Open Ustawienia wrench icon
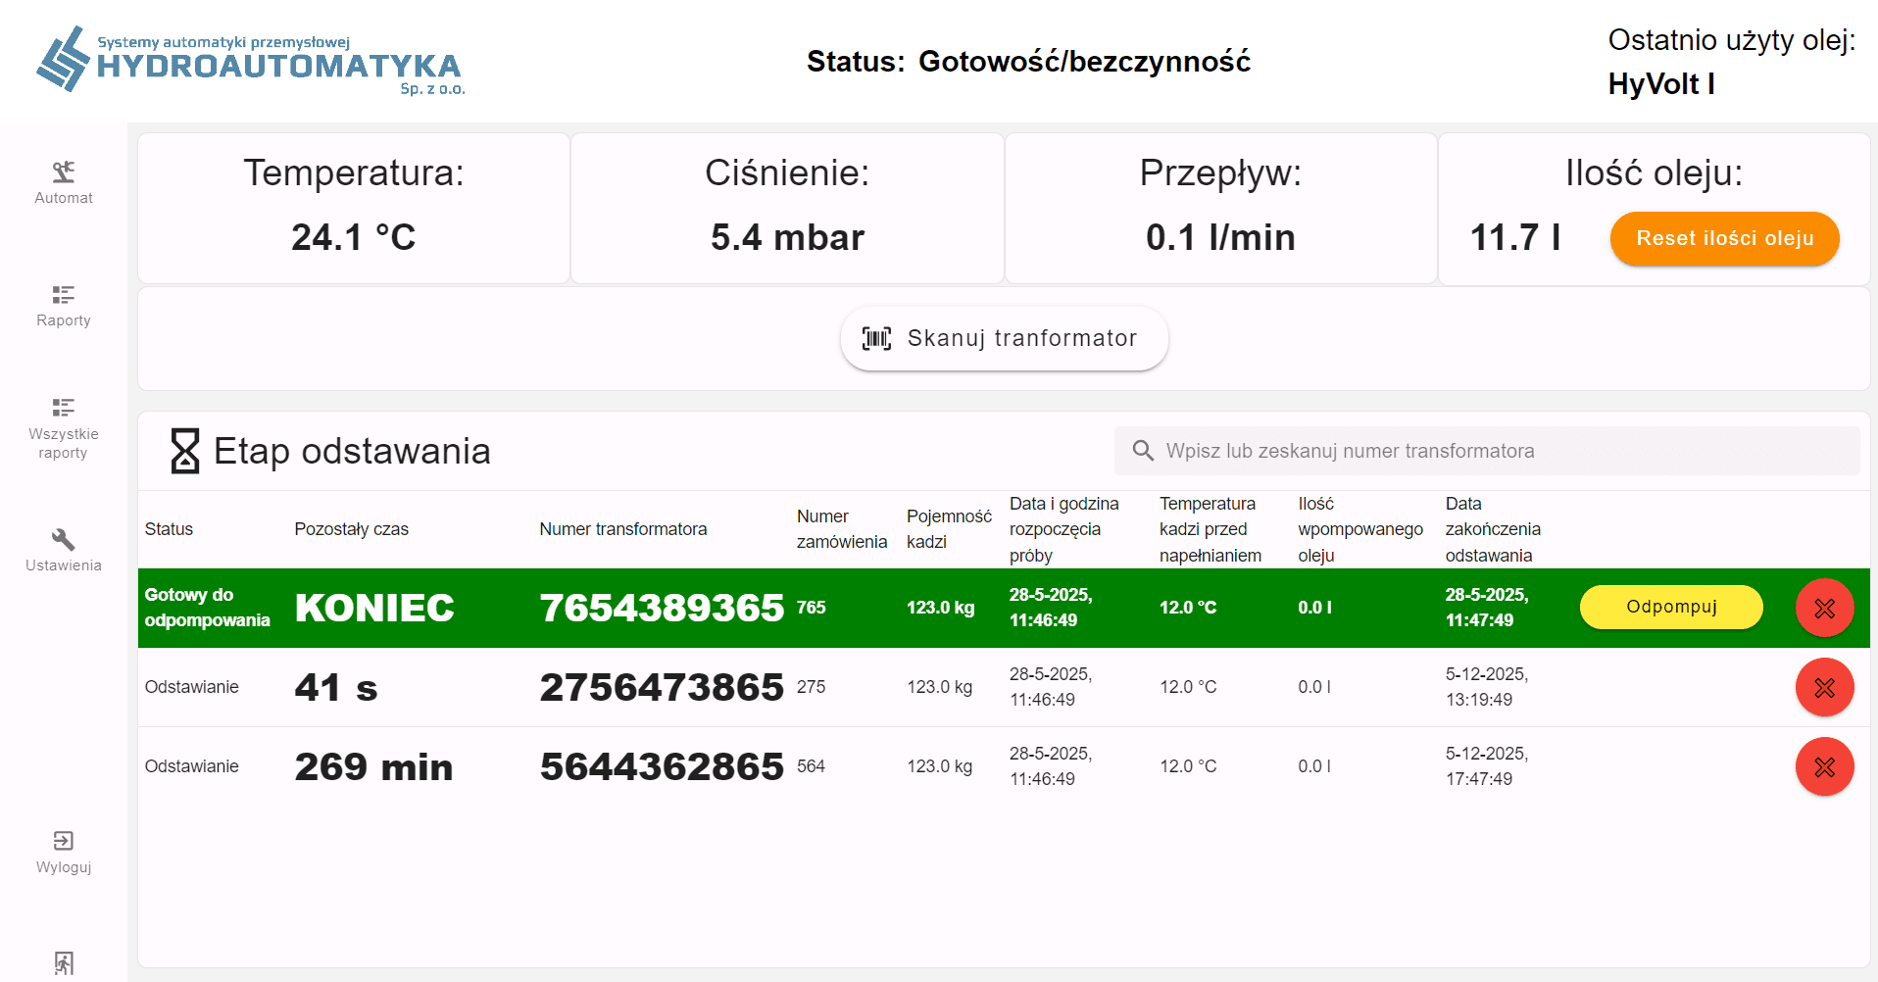Image resolution: width=1878 pixels, height=982 pixels. (x=64, y=540)
